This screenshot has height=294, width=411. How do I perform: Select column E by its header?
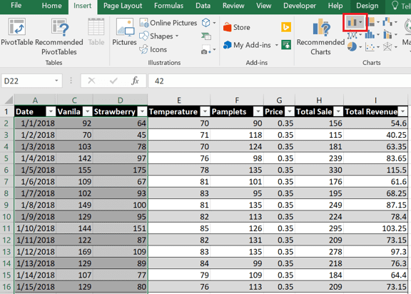(x=179, y=100)
